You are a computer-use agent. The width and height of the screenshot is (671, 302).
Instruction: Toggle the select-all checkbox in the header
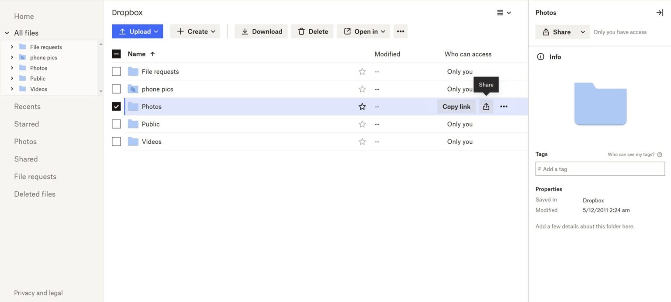coord(116,53)
